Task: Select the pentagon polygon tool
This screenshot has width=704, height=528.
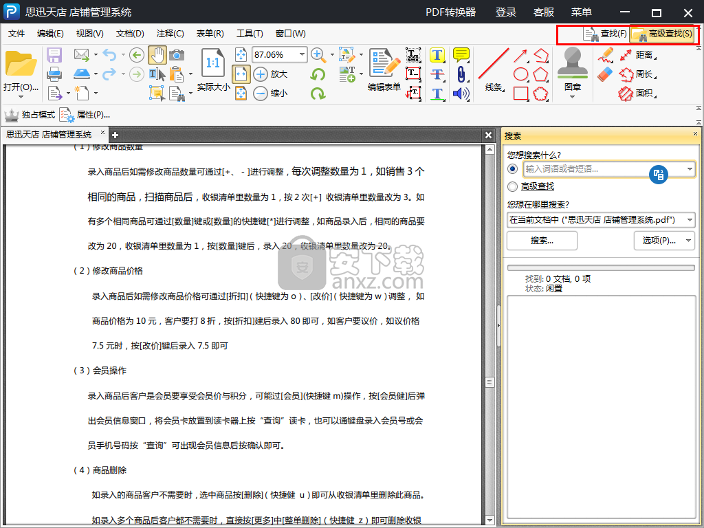Action: tap(540, 74)
